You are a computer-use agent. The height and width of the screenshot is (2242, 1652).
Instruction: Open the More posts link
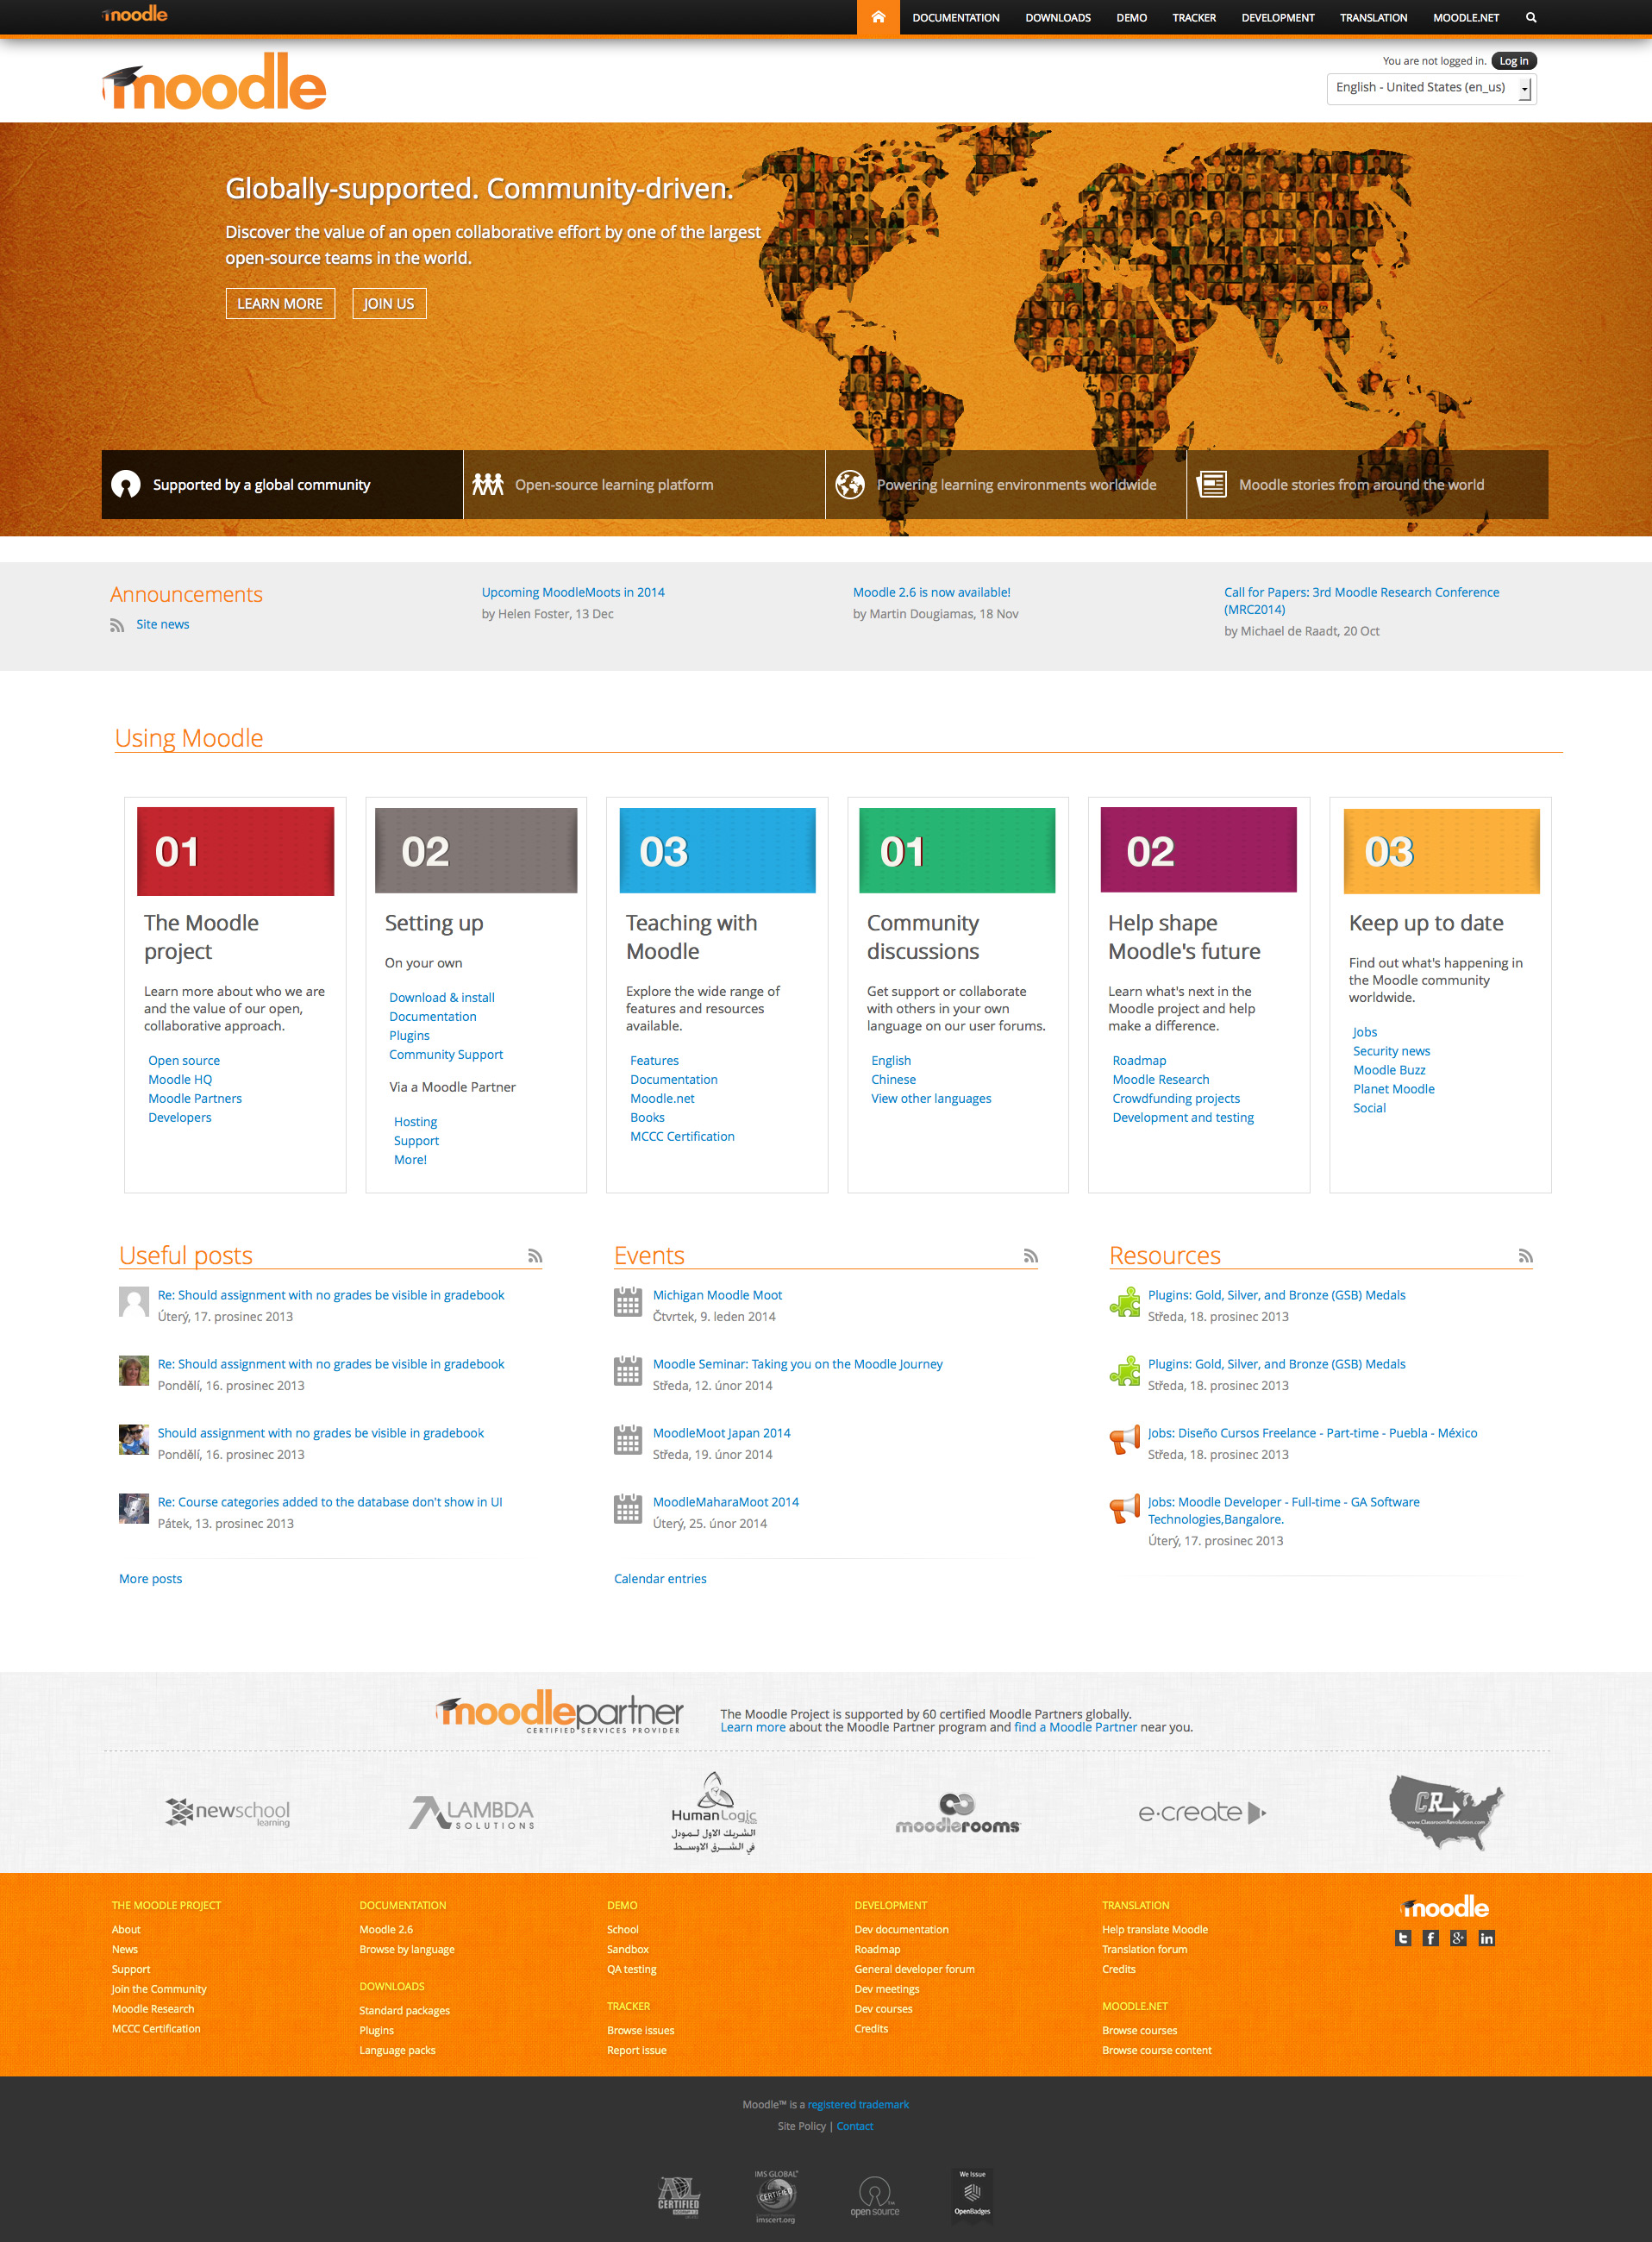coord(151,1579)
